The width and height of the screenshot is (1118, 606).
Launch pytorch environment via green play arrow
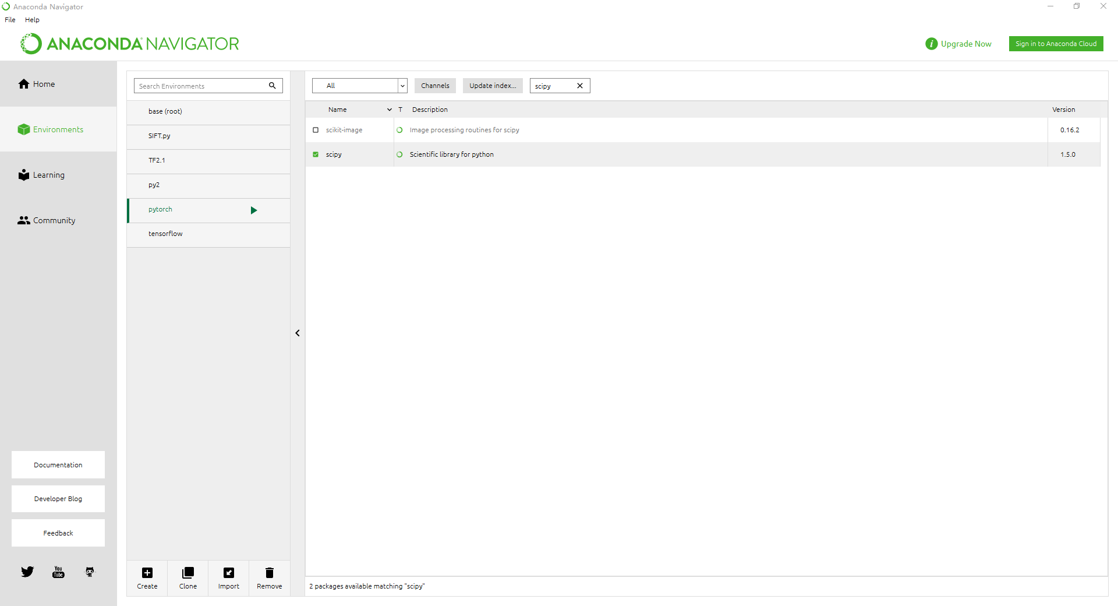(254, 210)
